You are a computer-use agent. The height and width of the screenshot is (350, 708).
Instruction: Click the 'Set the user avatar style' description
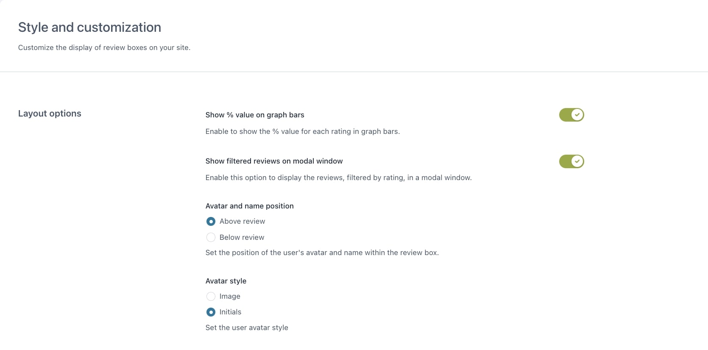(247, 328)
